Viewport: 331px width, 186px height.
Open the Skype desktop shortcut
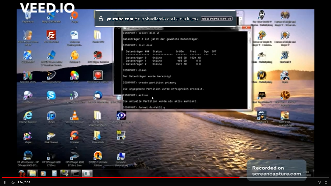click(51, 95)
